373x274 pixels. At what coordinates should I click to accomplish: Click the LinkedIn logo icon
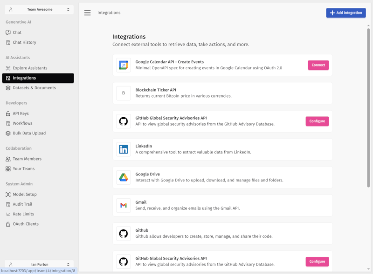pyautogui.click(x=124, y=149)
